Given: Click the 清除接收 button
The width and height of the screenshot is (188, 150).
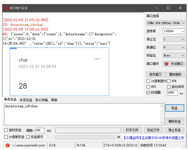Looking at the screenshot, I should tap(175, 75).
